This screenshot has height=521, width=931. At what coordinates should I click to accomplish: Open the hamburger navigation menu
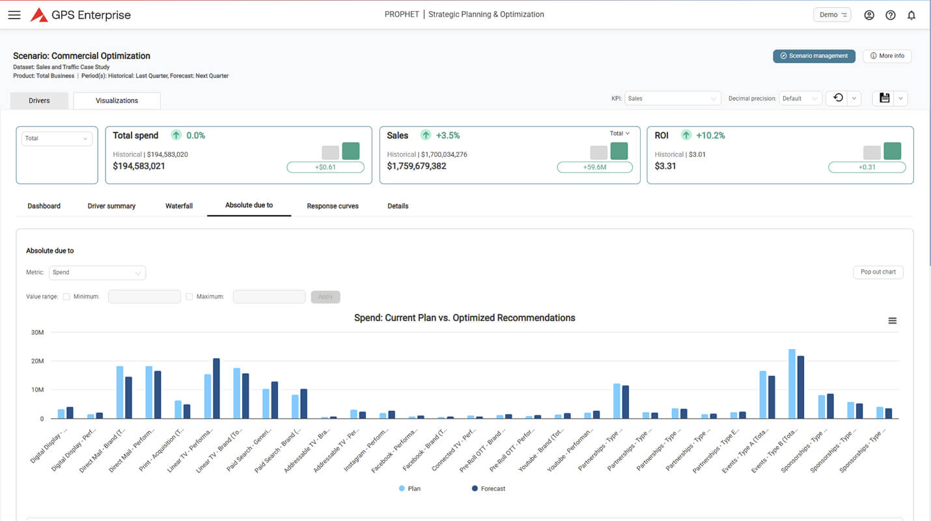click(x=14, y=15)
